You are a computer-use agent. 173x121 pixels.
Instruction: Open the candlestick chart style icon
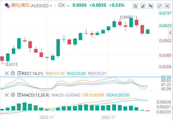[151, 6]
